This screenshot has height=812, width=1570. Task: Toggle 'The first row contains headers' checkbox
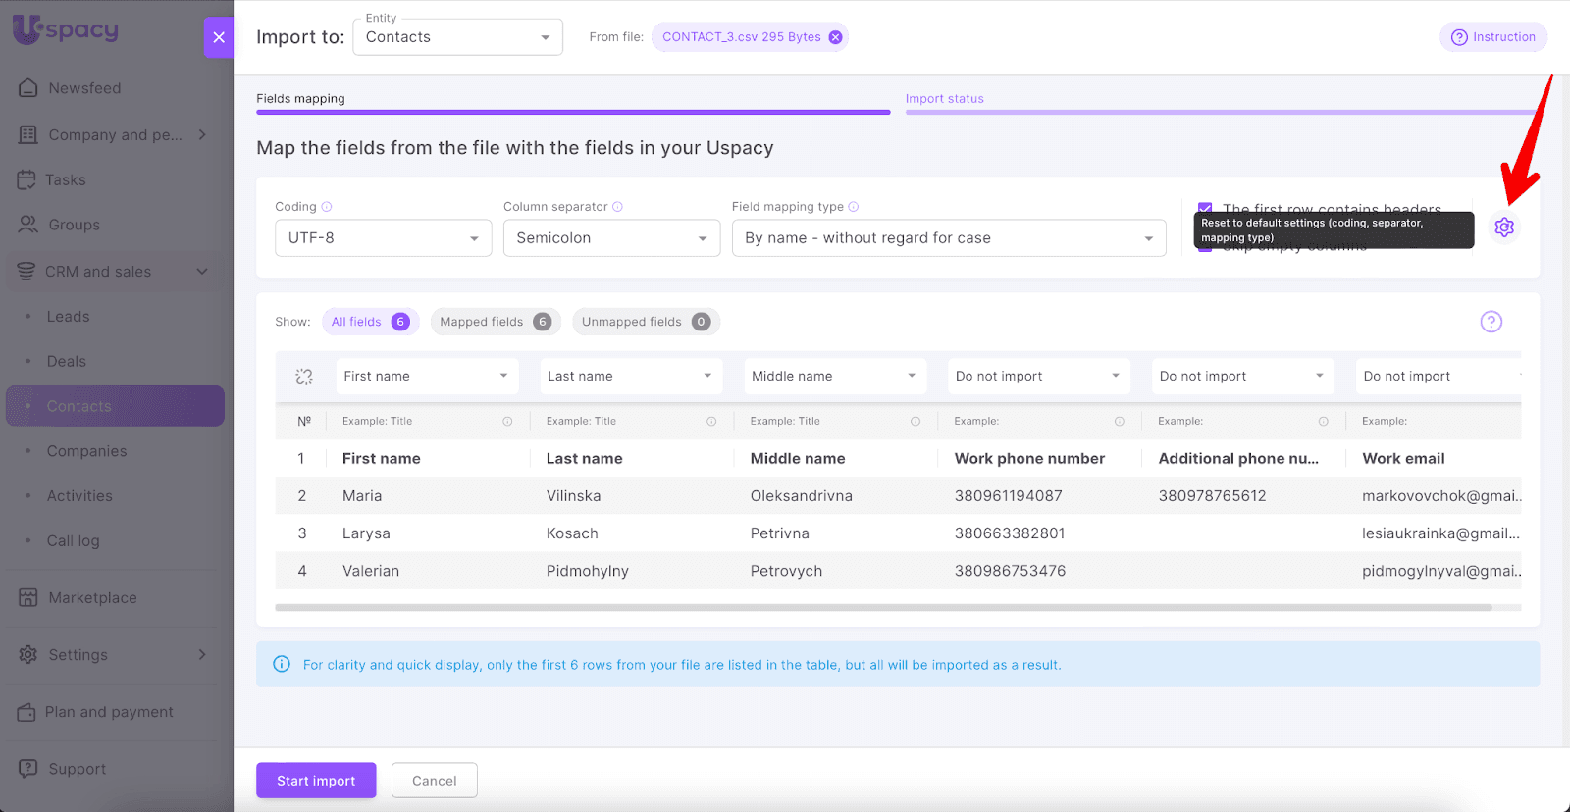1205,208
